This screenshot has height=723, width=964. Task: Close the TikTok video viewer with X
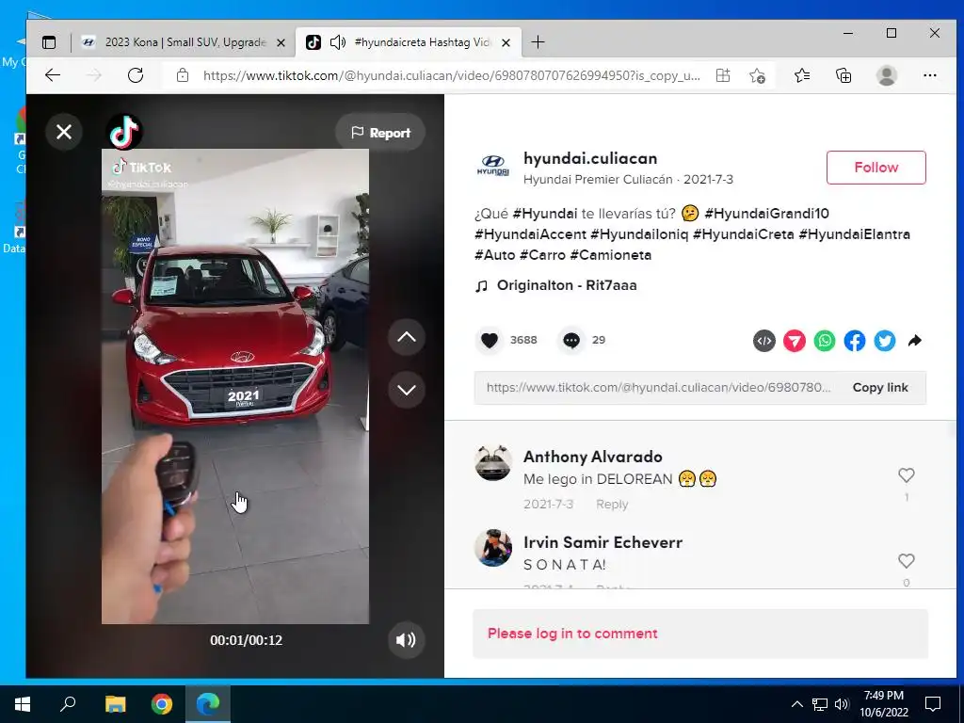[x=64, y=132]
